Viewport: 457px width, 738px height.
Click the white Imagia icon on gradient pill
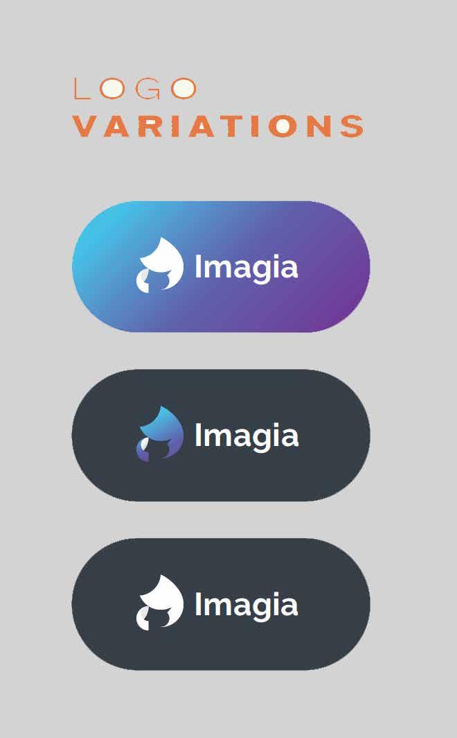(x=160, y=265)
